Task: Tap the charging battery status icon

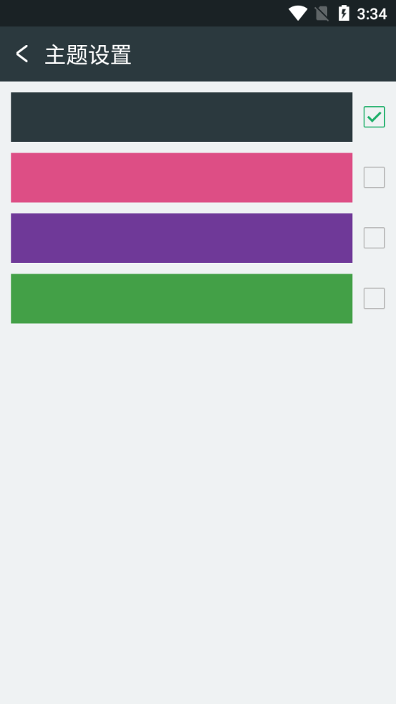Action: 344,13
